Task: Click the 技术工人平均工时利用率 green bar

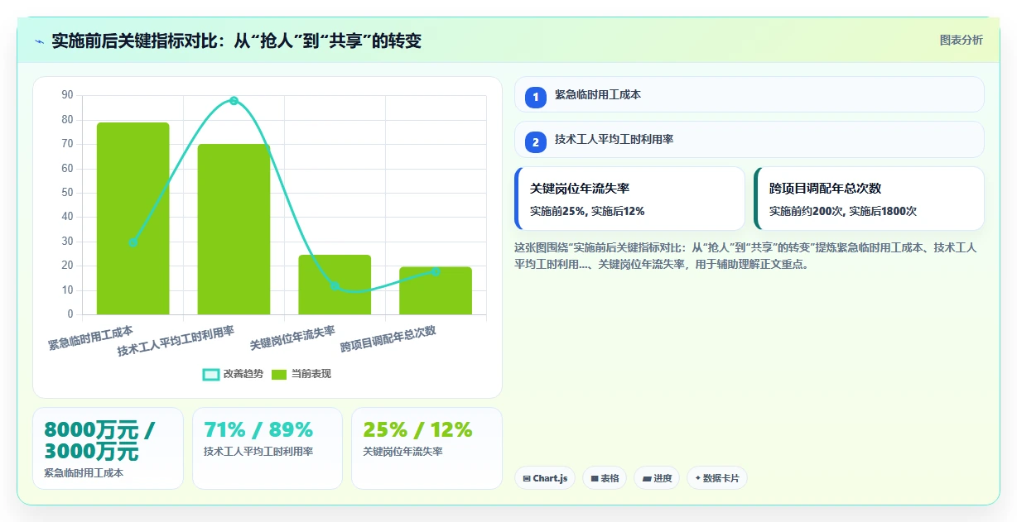Action: pyautogui.click(x=234, y=229)
